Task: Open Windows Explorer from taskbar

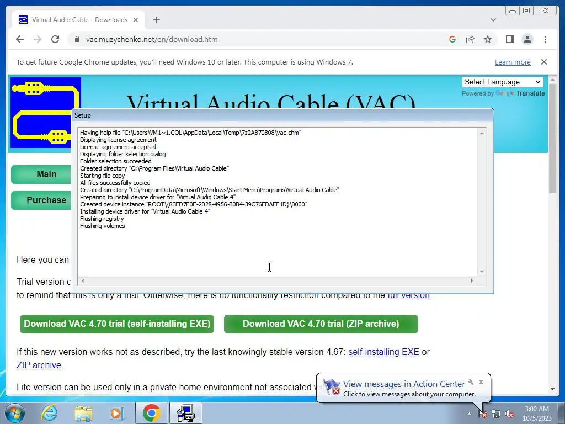Action: (83, 413)
